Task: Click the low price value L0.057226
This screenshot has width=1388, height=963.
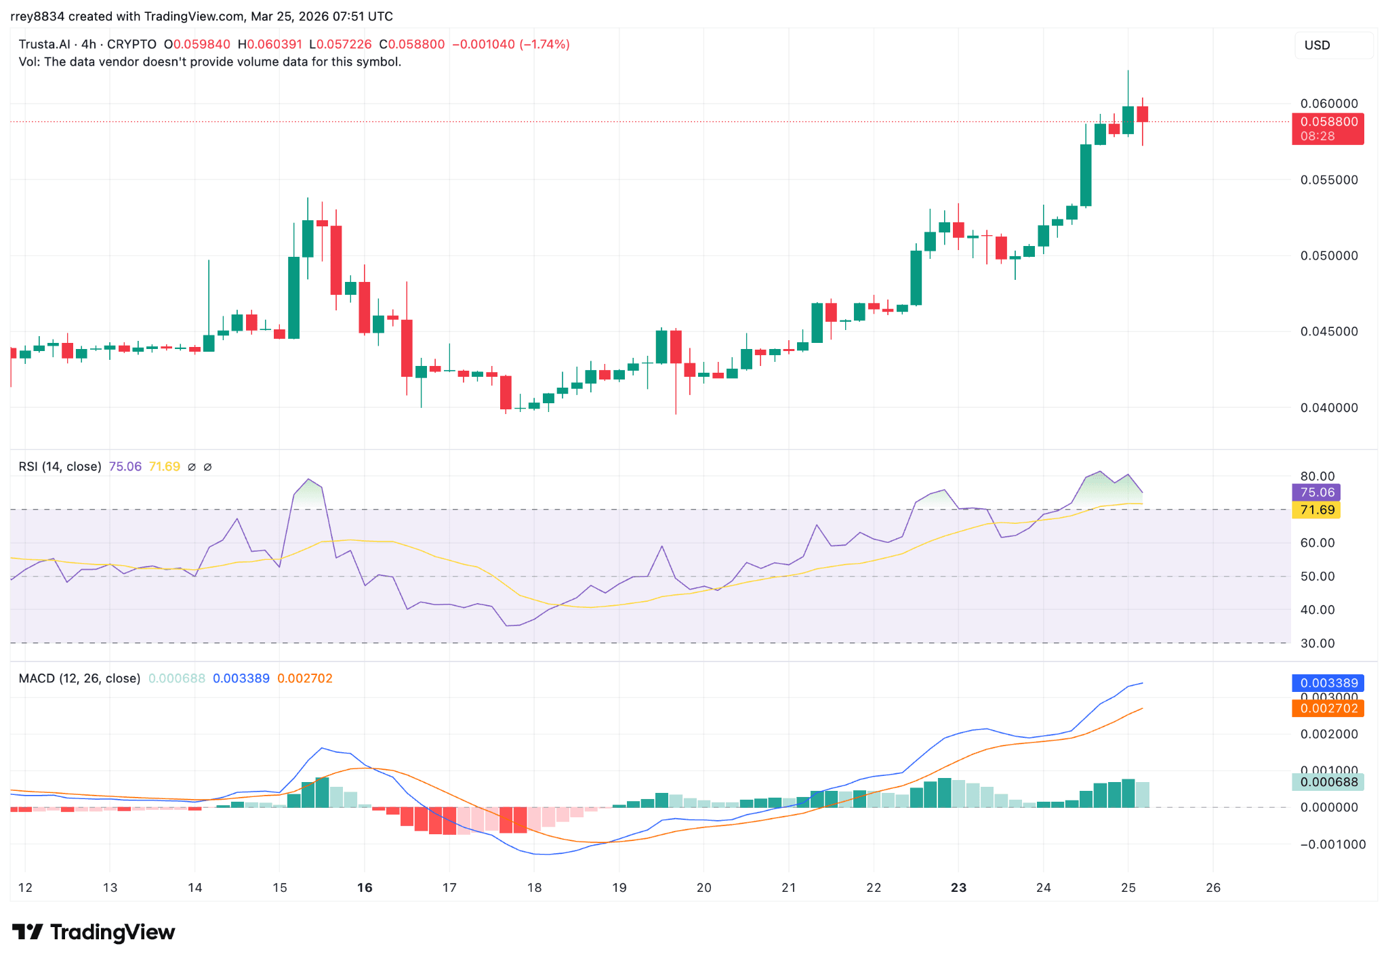Action: pyautogui.click(x=340, y=44)
